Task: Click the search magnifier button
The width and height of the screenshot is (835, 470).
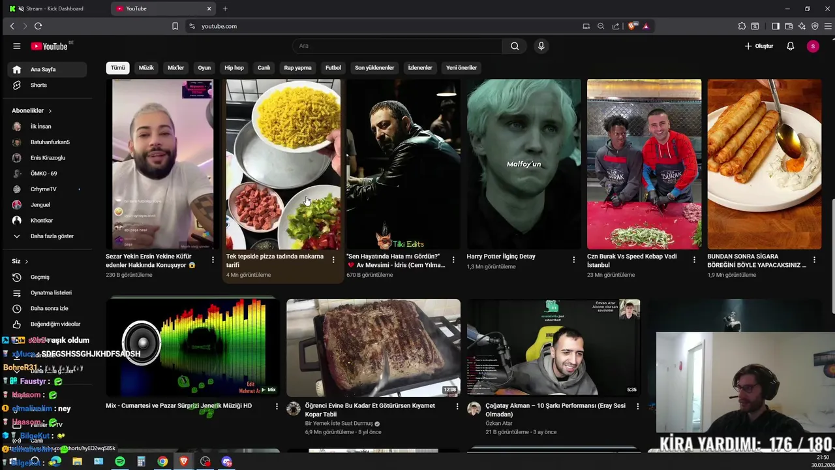Action: (515, 46)
